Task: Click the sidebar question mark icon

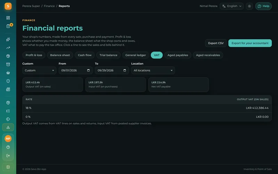Action: (x=8, y=147)
